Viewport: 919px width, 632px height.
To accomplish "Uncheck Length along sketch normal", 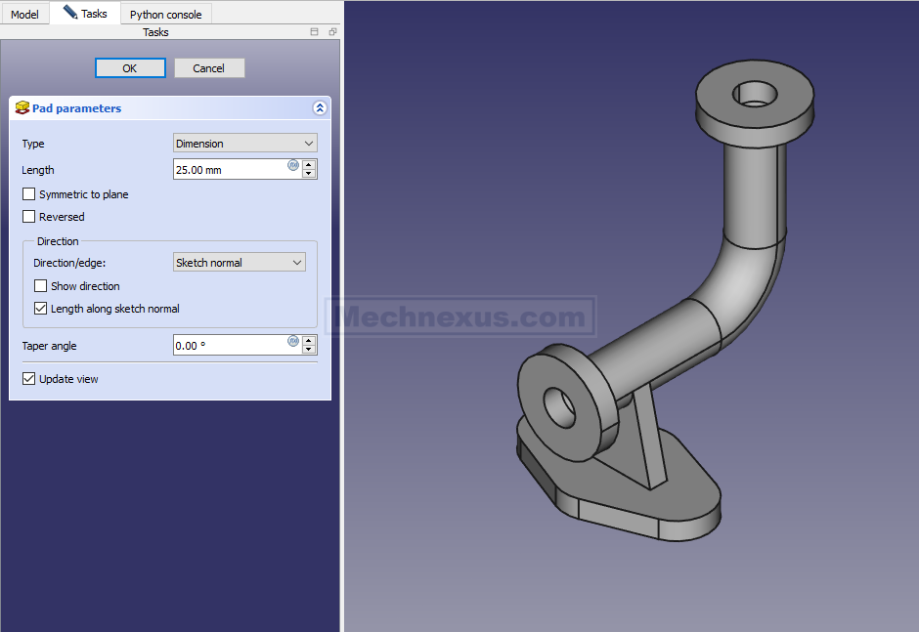I will (x=40, y=308).
